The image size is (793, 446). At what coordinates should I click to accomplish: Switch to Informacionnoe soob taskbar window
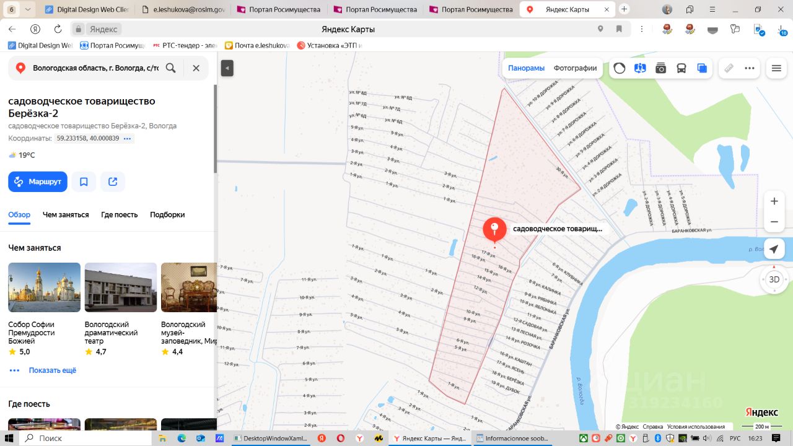512,438
